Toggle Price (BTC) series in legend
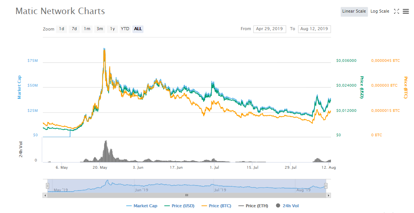 click(216, 206)
